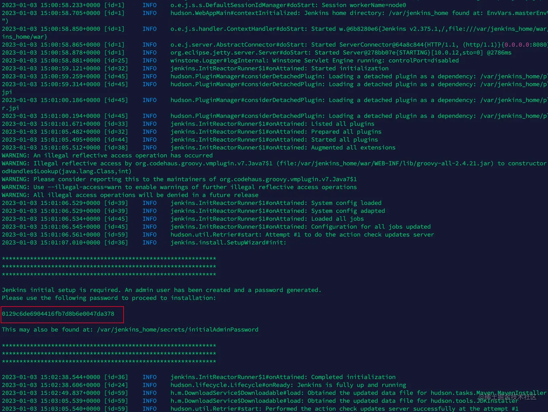Screen dimensions: 548x412
Task: Click 'An illegal reflective access operation has occurred' warning
Action: pos(123,156)
